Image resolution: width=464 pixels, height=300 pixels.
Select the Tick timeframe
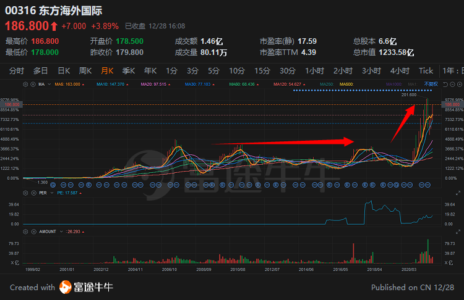[426, 70]
